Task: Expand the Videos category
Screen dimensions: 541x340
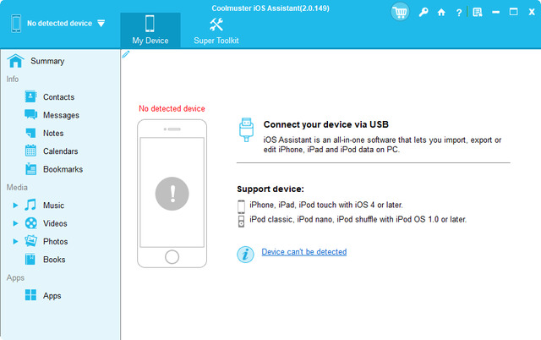Action: coord(15,223)
